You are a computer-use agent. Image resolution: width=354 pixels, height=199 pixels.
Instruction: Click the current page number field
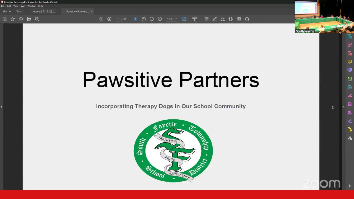point(118,19)
